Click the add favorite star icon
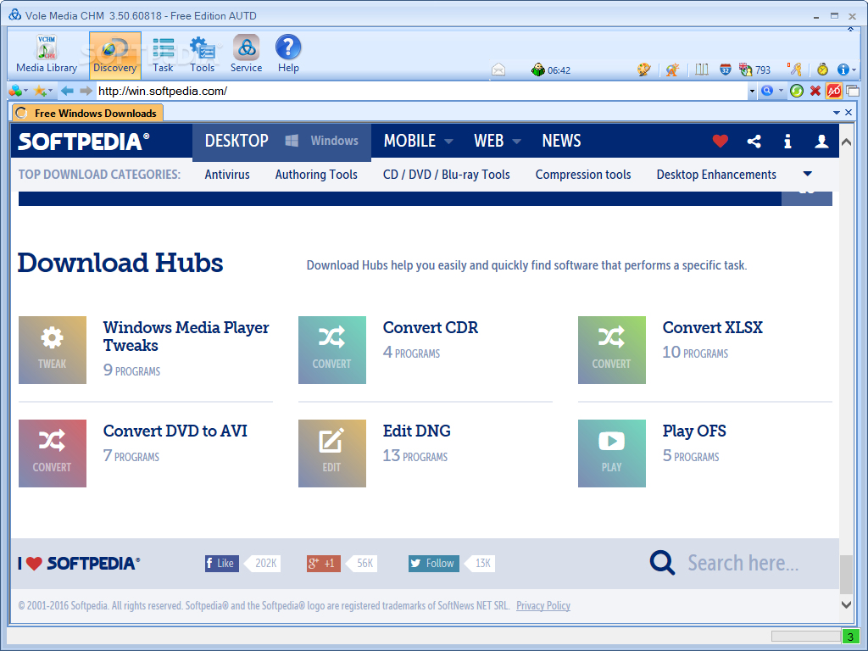 click(40, 91)
